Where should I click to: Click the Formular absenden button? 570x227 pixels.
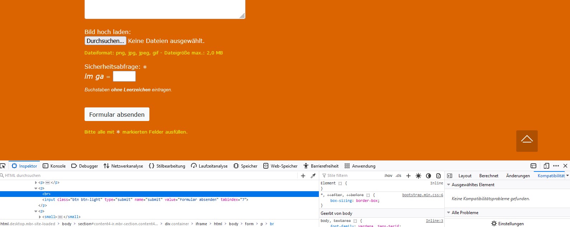(x=117, y=115)
